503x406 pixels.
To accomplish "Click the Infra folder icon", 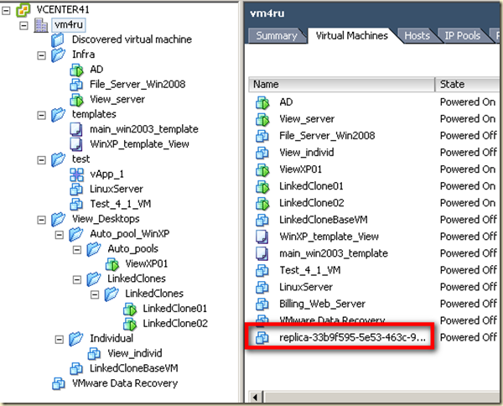I will (58, 55).
